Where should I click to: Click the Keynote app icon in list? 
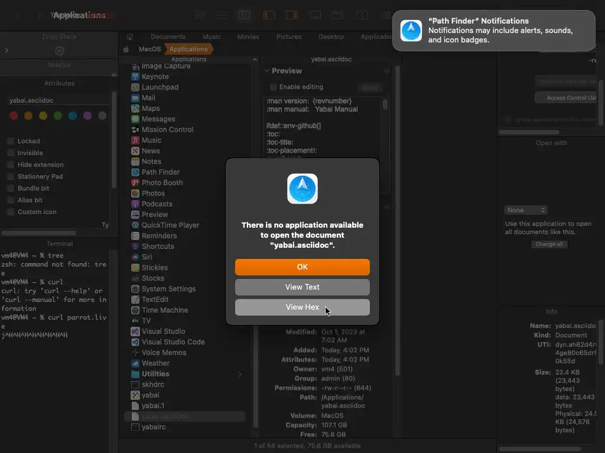(x=135, y=77)
